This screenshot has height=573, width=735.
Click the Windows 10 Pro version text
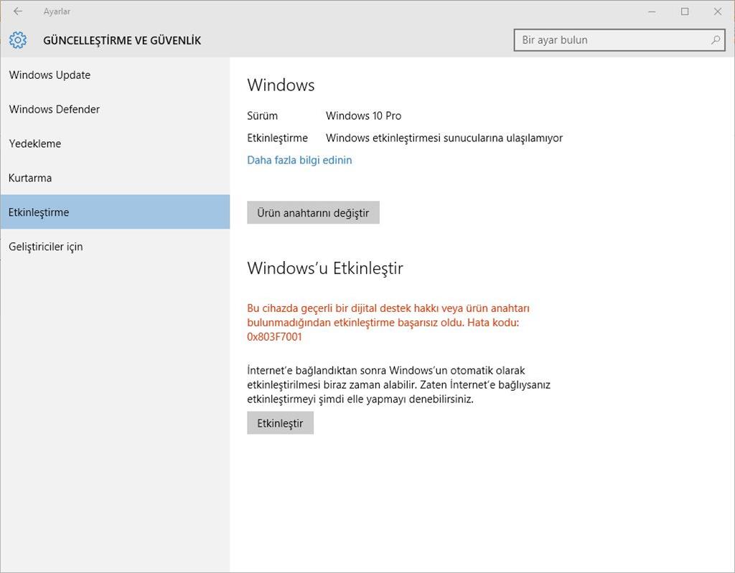pyautogui.click(x=363, y=115)
